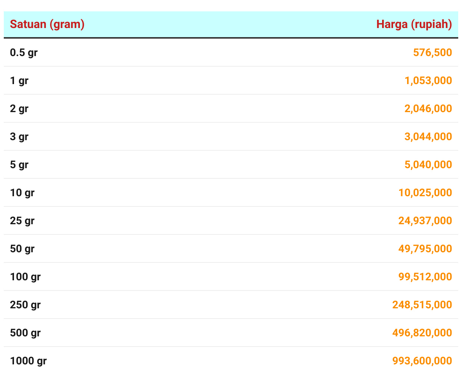Select the 0.5 gr row label

[x=24, y=53]
